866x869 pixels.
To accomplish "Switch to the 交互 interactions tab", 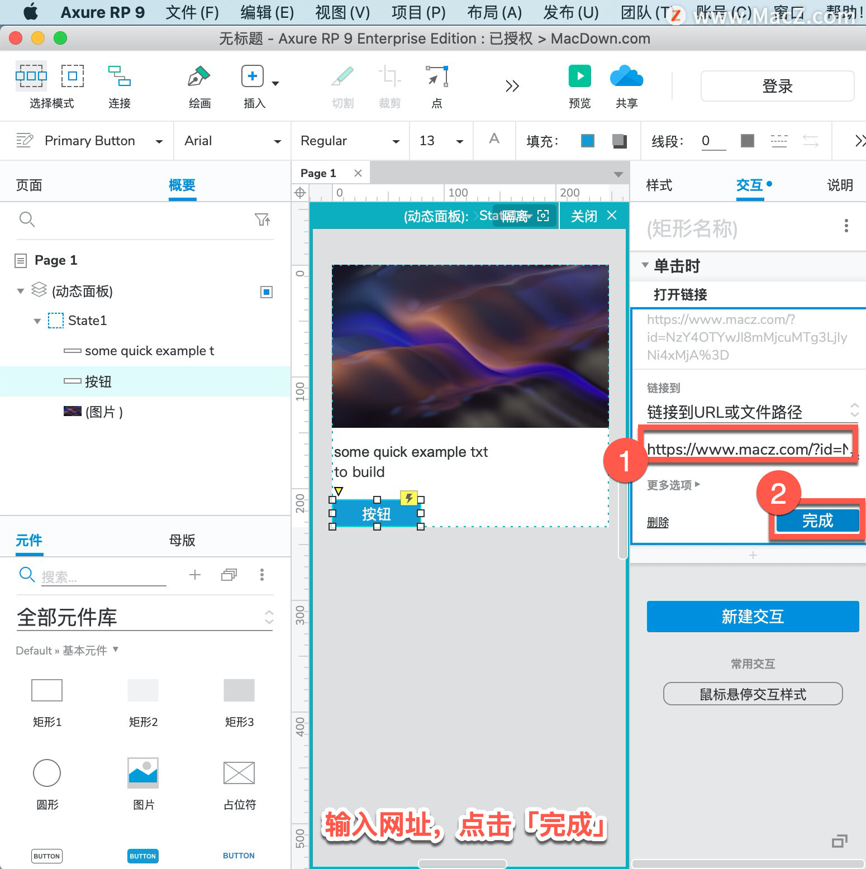I will (750, 185).
